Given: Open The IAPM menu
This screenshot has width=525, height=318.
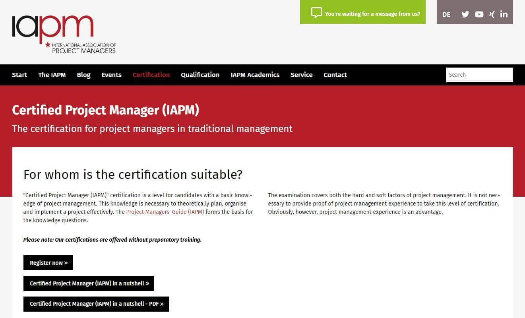Looking at the screenshot, I should [x=52, y=75].
